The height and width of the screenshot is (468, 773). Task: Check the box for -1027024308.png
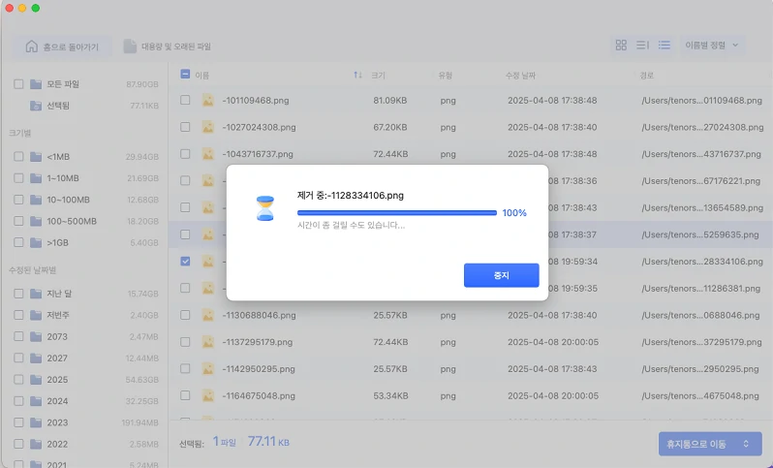pyautogui.click(x=185, y=127)
